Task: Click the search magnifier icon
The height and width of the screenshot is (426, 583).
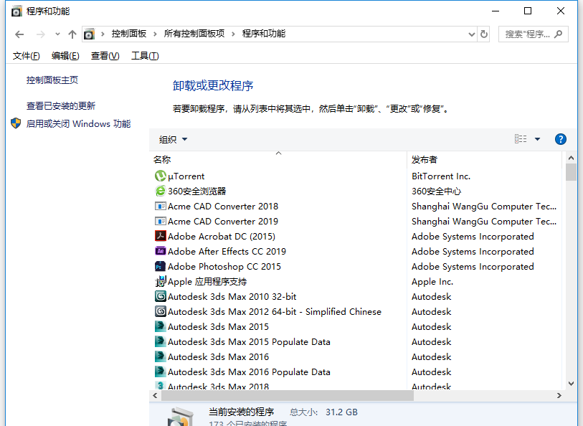Action: point(558,34)
